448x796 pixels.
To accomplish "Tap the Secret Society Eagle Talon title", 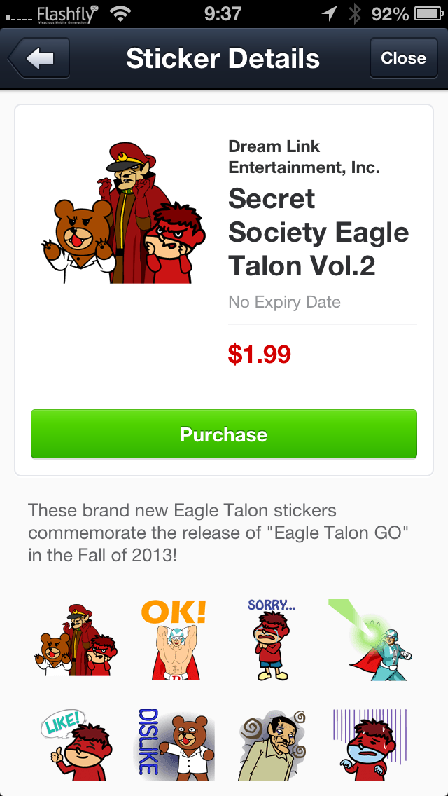I will coord(318,233).
